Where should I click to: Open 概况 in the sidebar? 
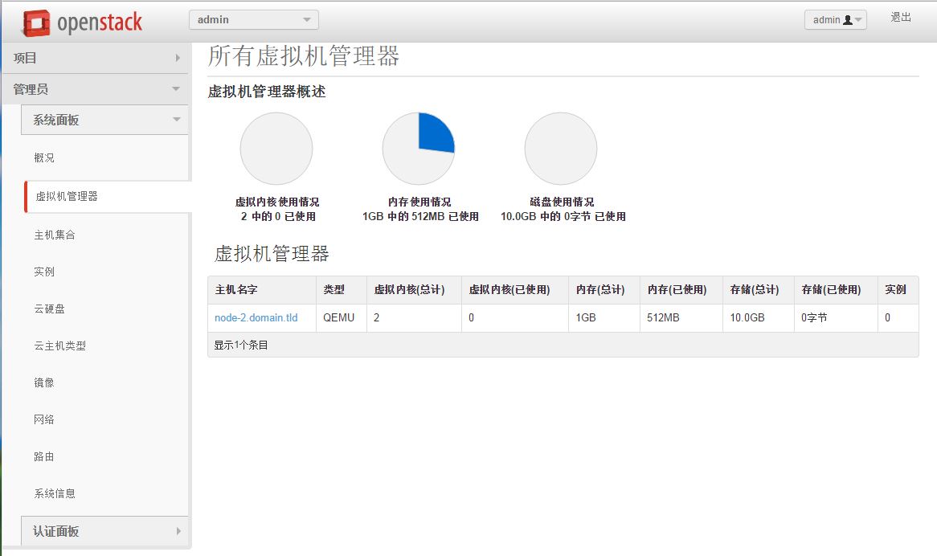[44, 158]
